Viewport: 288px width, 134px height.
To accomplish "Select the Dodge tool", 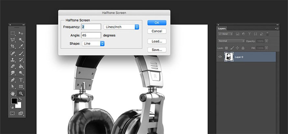I will click(x=21, y=73).
